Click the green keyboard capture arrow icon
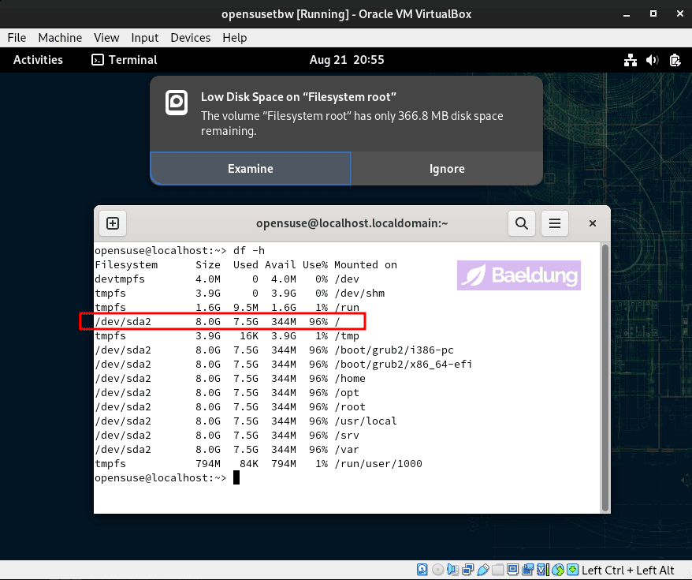This screenshot has width=692, height=580. point(573,570)
